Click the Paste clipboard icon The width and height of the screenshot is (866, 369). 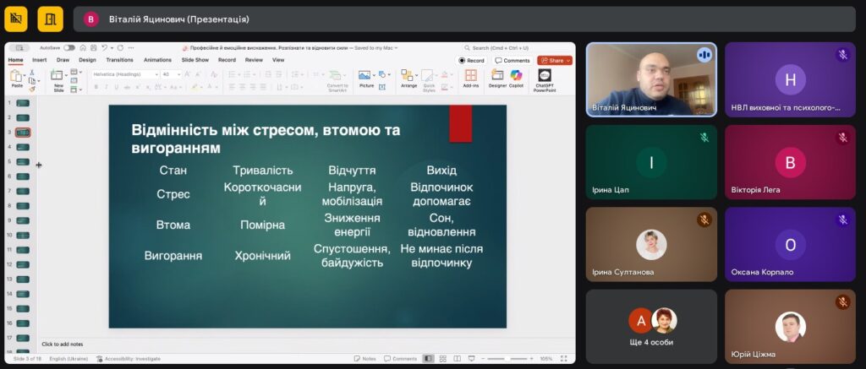(x=17, y=77)
